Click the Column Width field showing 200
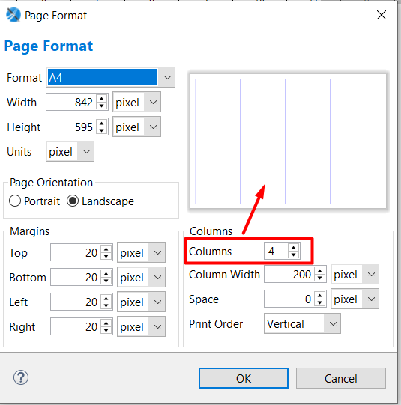This screenshot has width=401, height=405. pyautogui.click(x=289, y=274)
